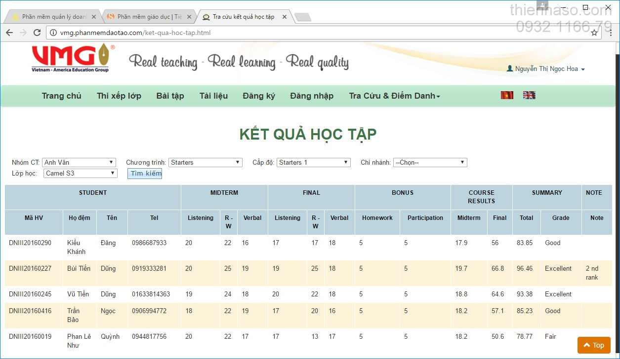Screen dimensions: 620x359
Task: Select a branch in Chi nhánh dropdown
Action: tap(430, 162)
